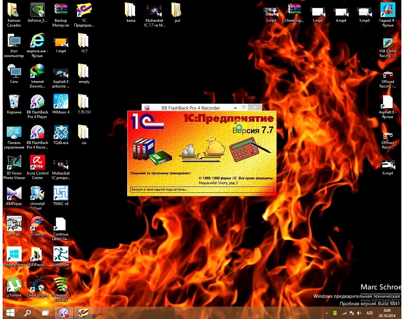Launch the iexplore.exe shortcut
The image size is (404, 319).
[37, 45]
